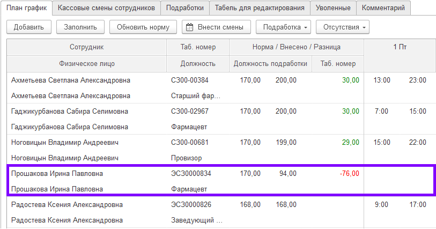Switch to Кассовые смены сотрудников tab
436x229 pixels.
click(x=106, y=8)
